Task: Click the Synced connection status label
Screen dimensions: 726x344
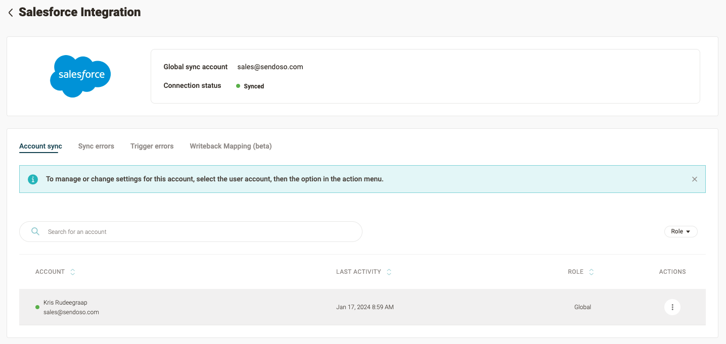Action: (254, 86)
